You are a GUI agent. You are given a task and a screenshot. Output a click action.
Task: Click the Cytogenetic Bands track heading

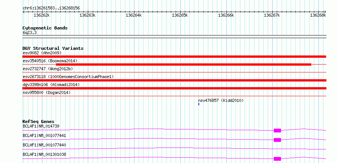point(45,28)
